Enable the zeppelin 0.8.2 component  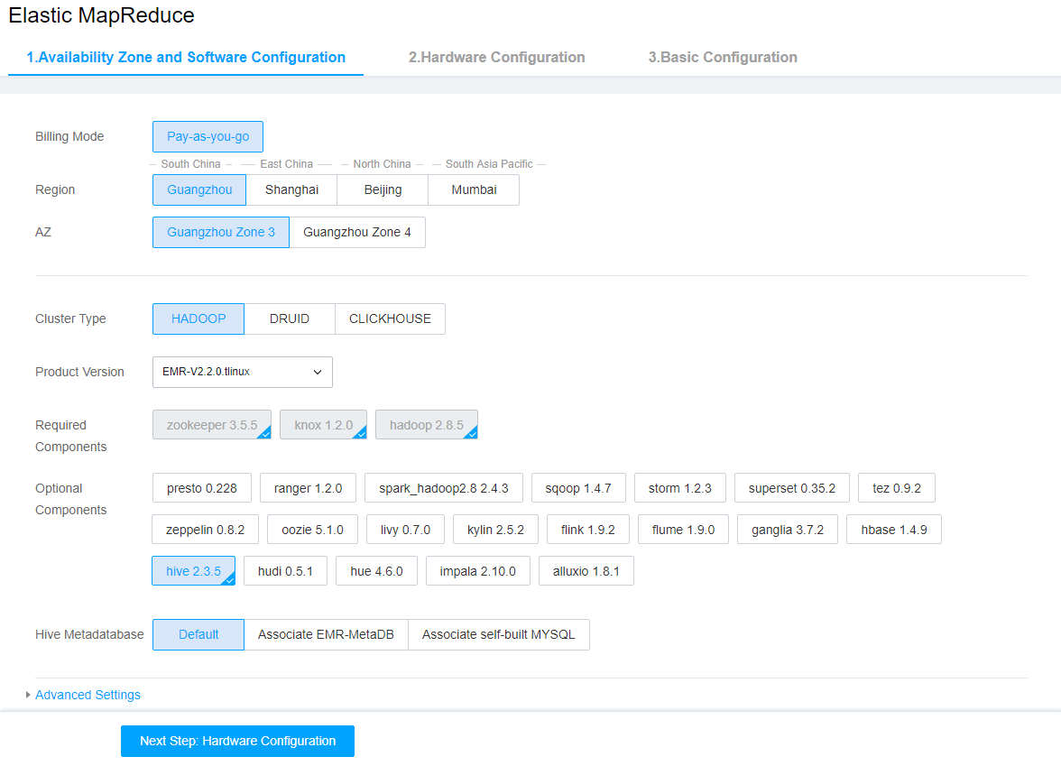(x=205, y=530)
